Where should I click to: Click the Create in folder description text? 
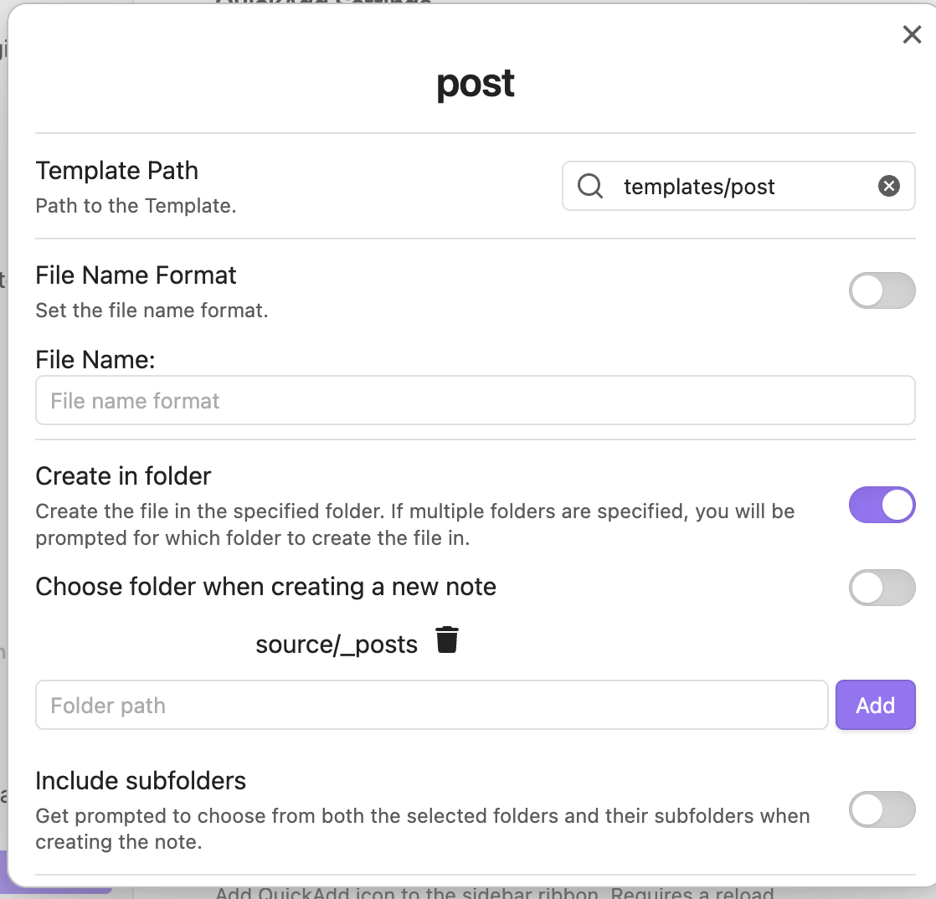pos(414,524)
